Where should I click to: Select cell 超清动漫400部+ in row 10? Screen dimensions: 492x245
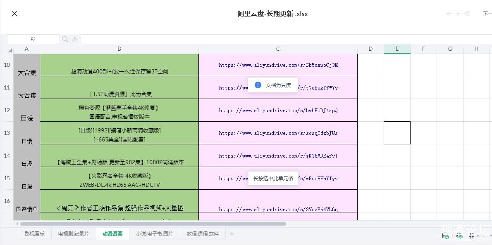click(119, 65)
